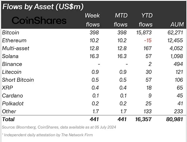Viewport: 187px width, 142px height.
Task: Click the Short Bitcoin row label
Action: click(x=18, y=80)
